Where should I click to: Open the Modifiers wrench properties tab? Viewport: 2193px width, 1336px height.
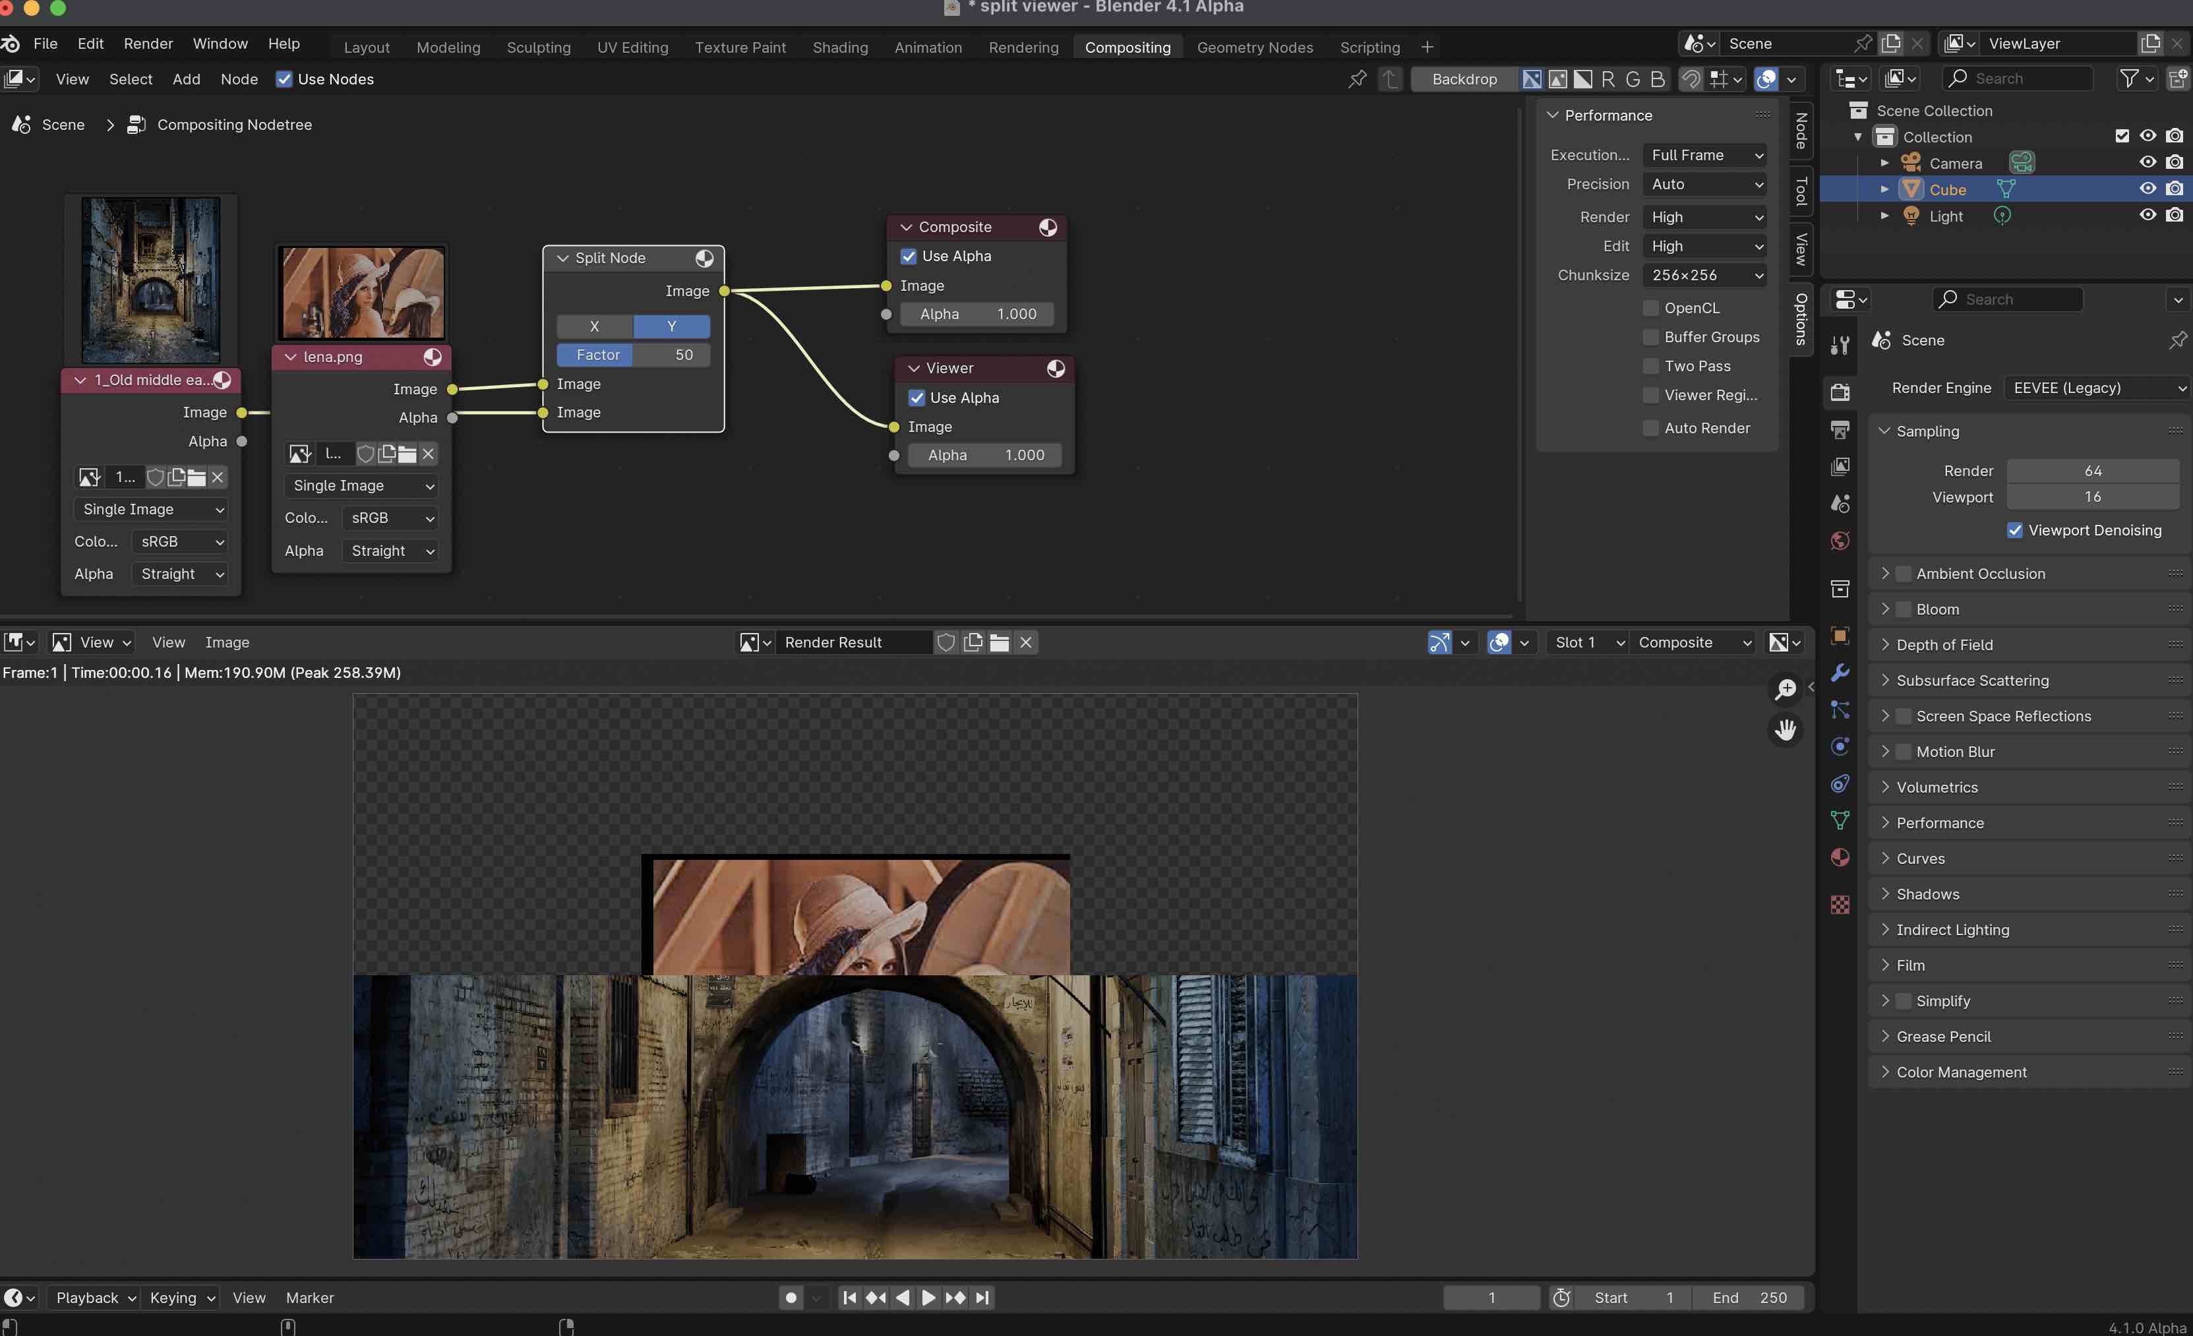coord(1840,672)
